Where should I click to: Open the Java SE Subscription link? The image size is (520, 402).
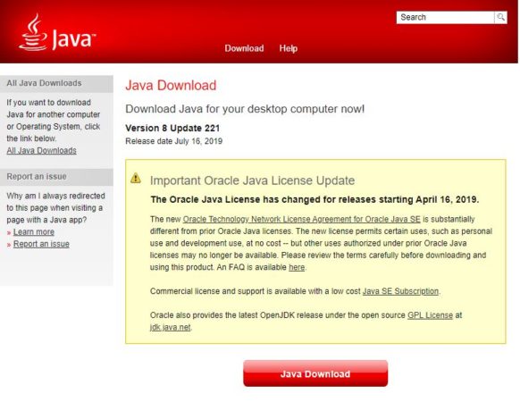(x=400, y=291)
